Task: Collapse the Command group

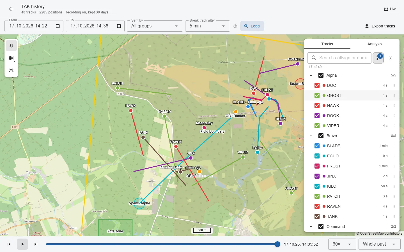Action: pos(311,227)
